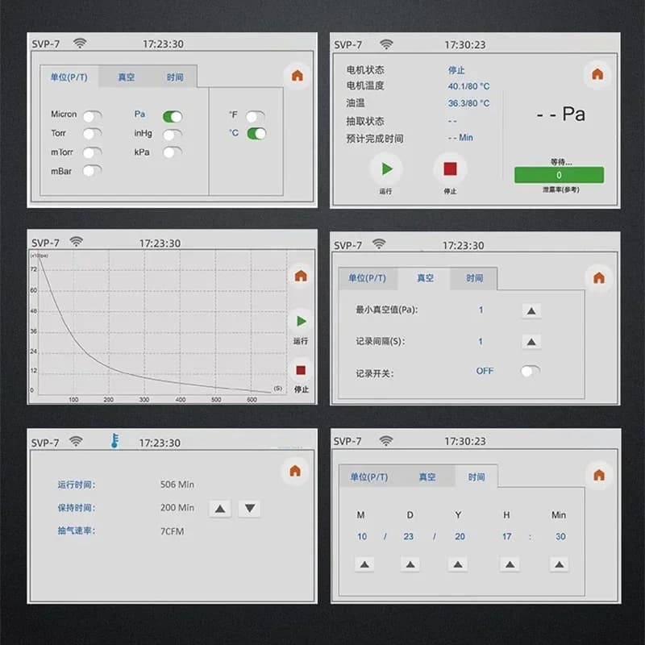645x645 pixels.
Task: Click the green 泄露率 progress bar
Action: (559, 175)
